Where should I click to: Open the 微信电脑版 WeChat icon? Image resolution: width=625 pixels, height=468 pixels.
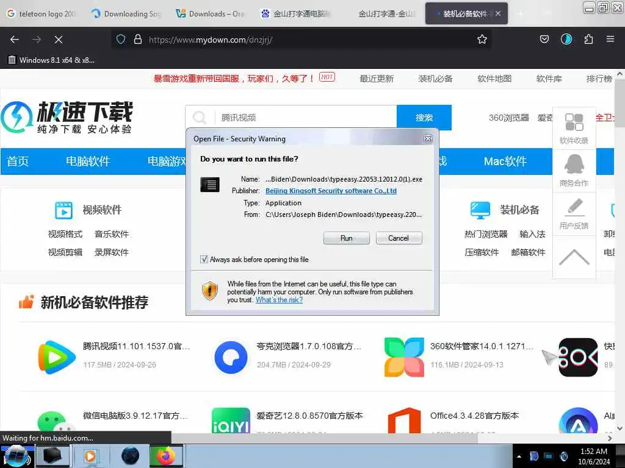tap(56, 422)
